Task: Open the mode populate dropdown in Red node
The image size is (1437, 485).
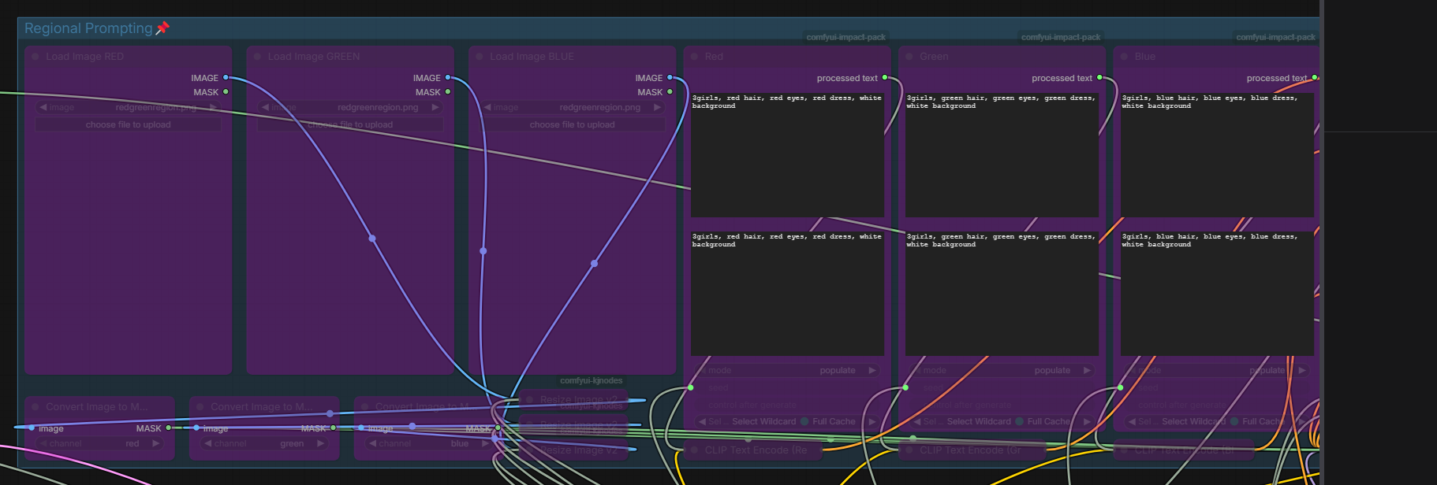Action: point(787,370)
